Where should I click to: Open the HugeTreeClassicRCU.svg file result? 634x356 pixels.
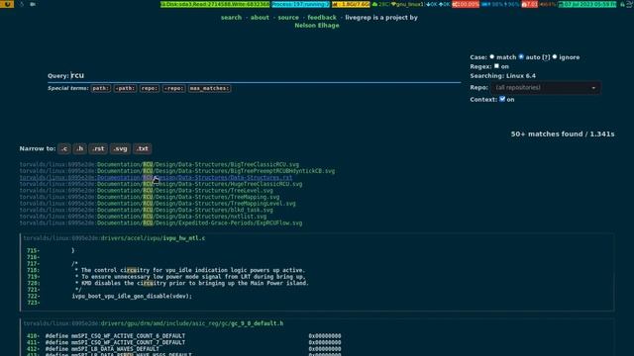pyautogui.click(x=160, y=184)
